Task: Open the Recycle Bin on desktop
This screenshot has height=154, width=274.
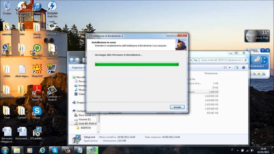Action: (7, 8)
